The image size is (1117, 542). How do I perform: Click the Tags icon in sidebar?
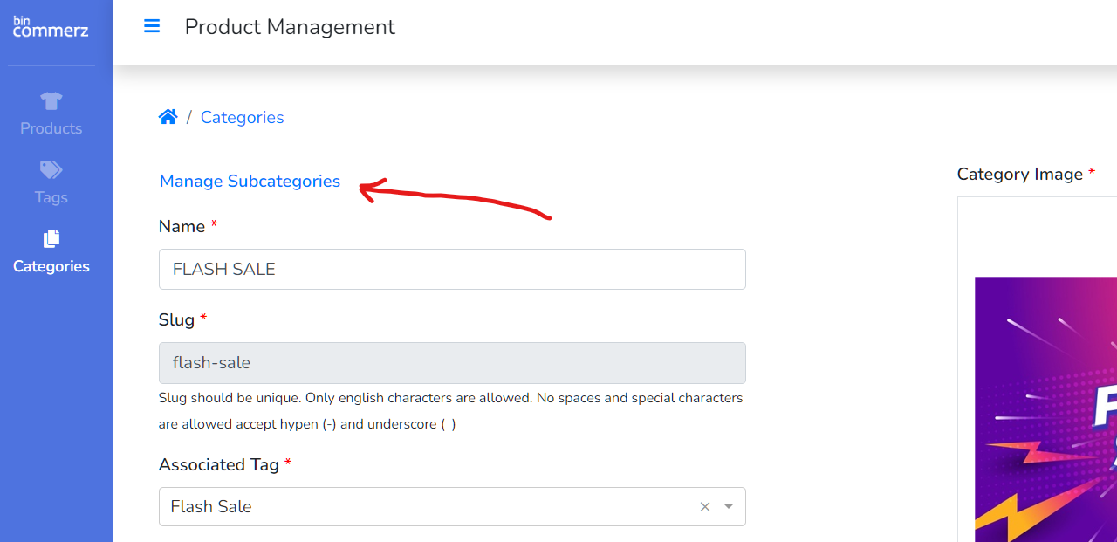pos(51,169)
